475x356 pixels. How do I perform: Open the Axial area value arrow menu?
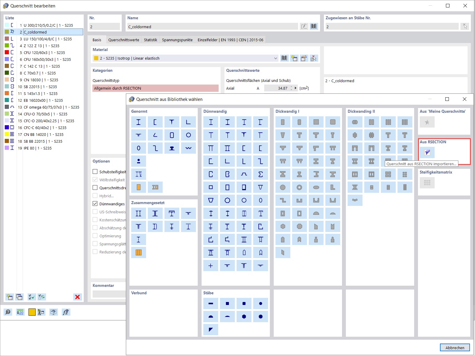point(295,88)
